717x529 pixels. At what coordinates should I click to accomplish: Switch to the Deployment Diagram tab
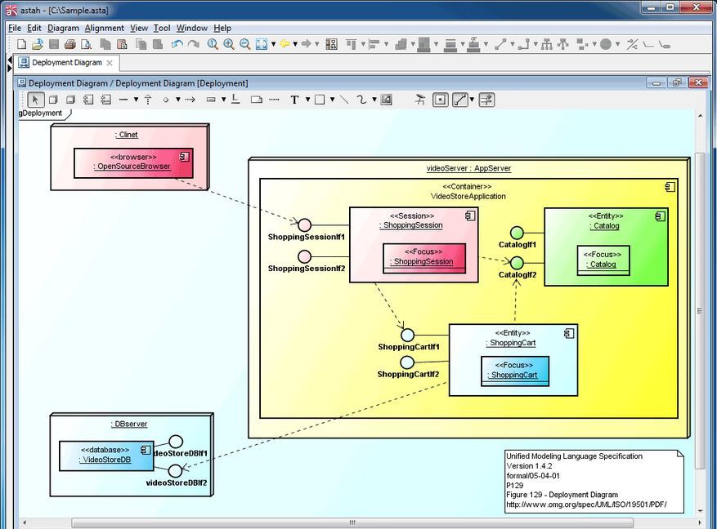[66, 63]
